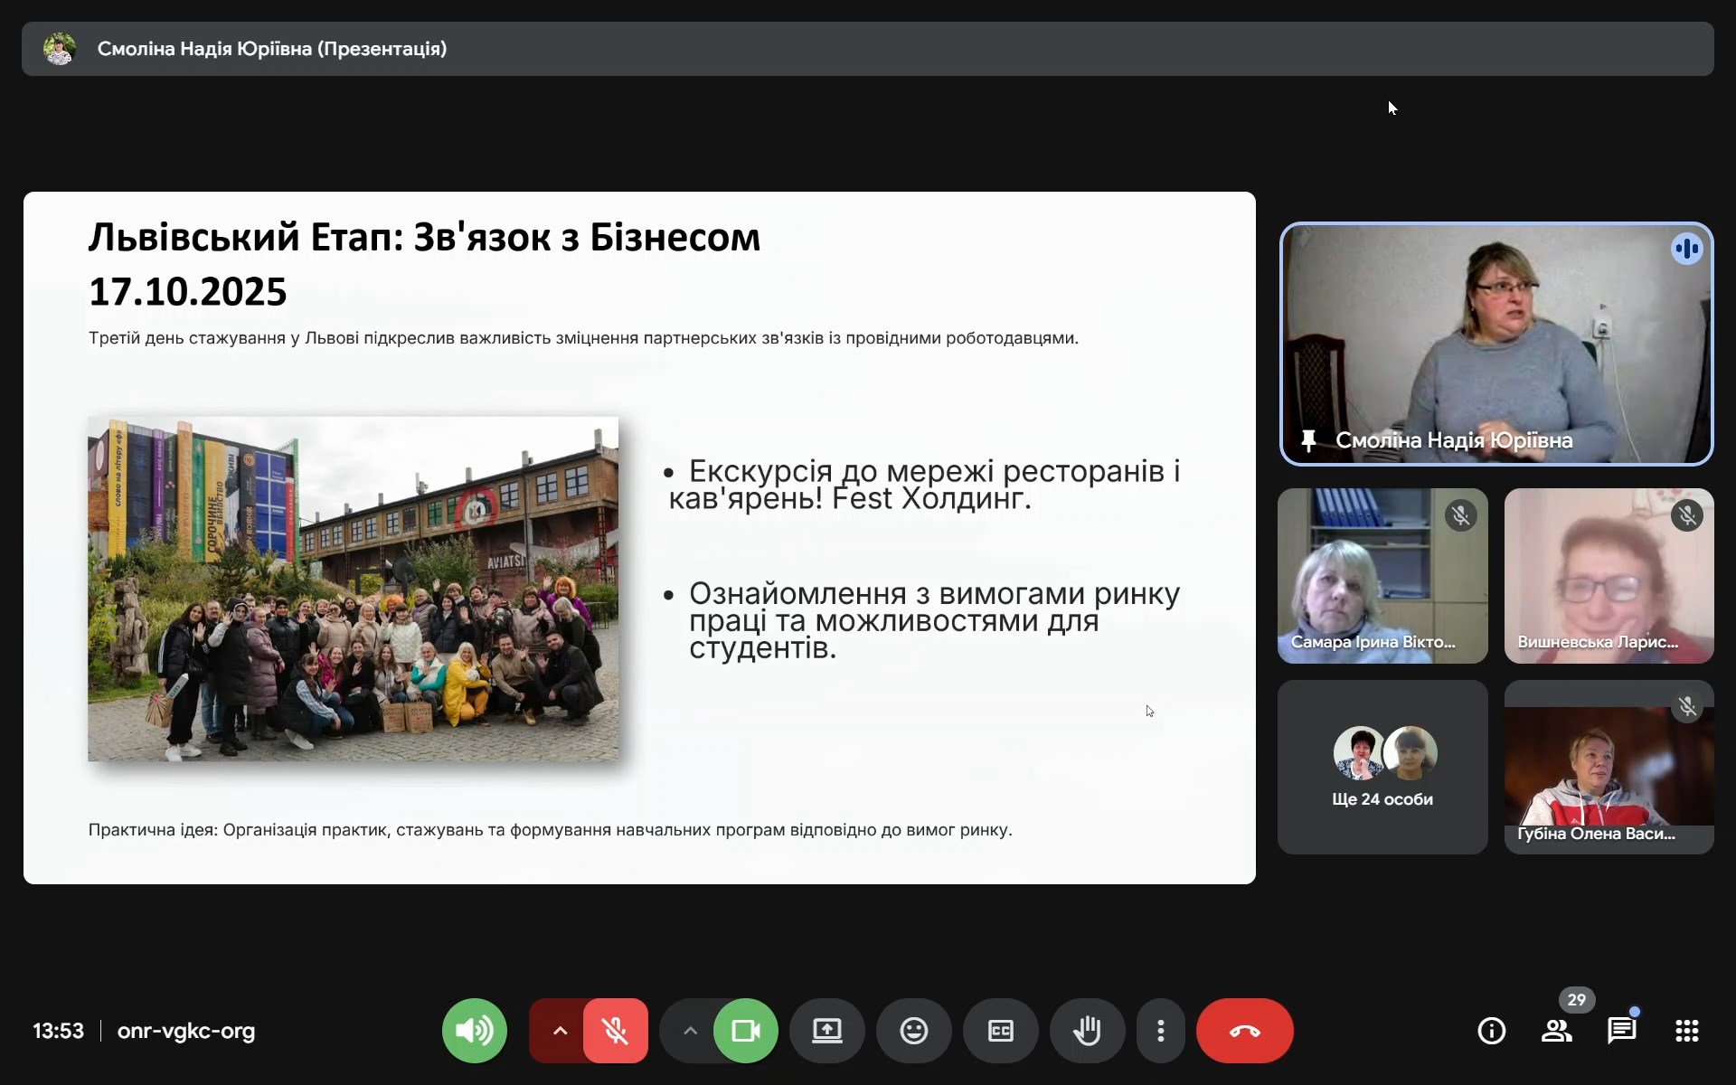Image resolution: width=1736 pixels, height=1085 pixels.
Task: Unmute the microphone toggle button
Action: coord(616,1031)
